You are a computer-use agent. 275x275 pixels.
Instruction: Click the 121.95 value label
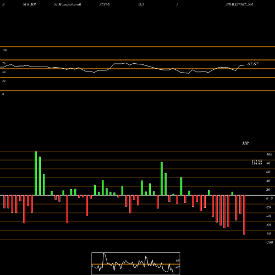point(257,161)
